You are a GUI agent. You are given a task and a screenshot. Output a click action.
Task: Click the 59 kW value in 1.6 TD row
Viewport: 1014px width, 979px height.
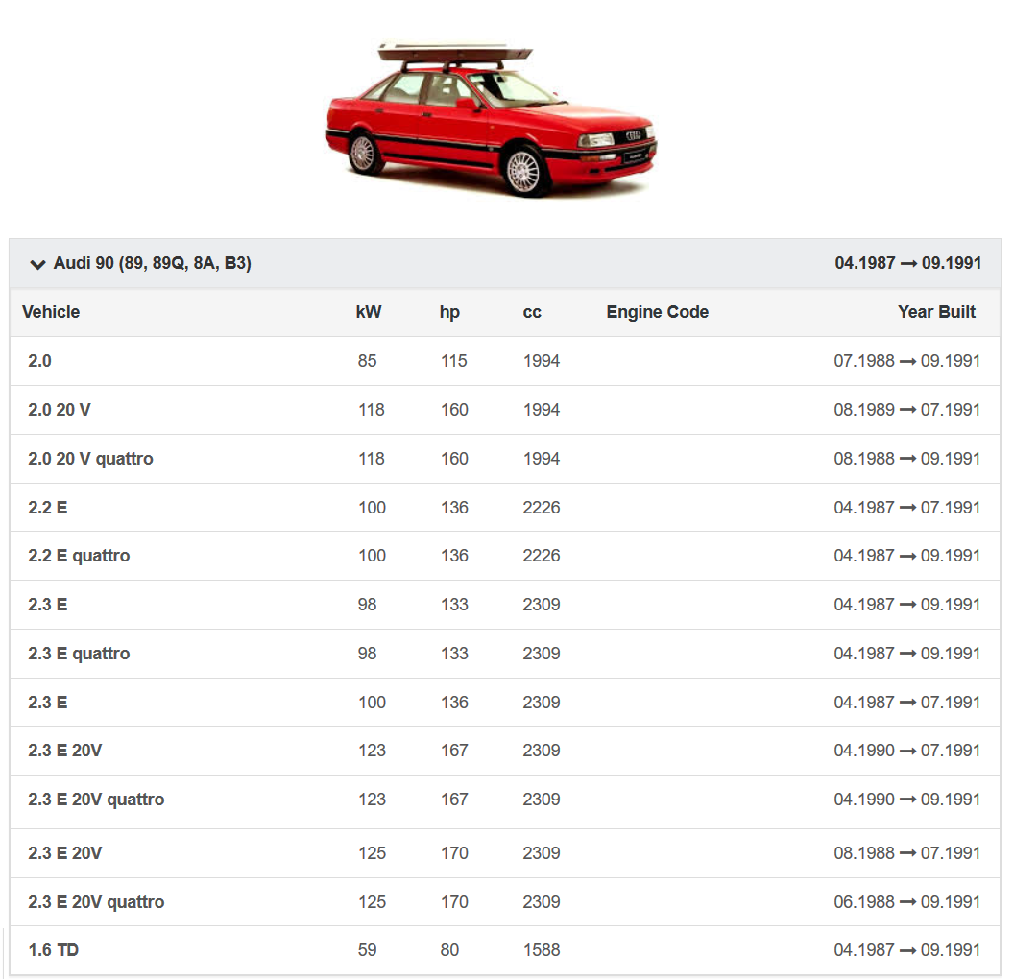[368, 950]
